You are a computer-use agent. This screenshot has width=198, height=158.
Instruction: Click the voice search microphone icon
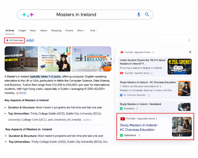tap(139, 15)
